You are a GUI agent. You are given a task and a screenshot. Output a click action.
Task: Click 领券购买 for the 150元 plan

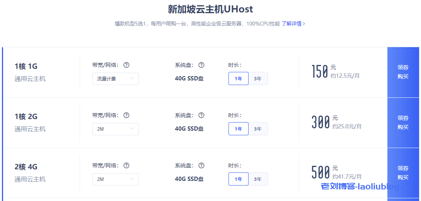click(403, 72)
